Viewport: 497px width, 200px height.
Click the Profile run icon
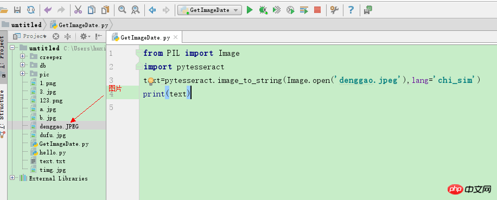(290, 10)
